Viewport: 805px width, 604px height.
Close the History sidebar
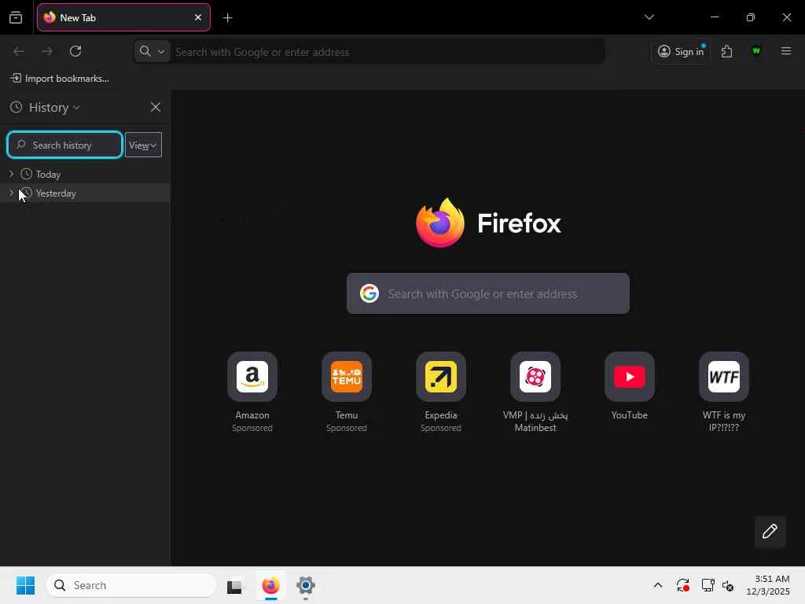coord(156,107)
